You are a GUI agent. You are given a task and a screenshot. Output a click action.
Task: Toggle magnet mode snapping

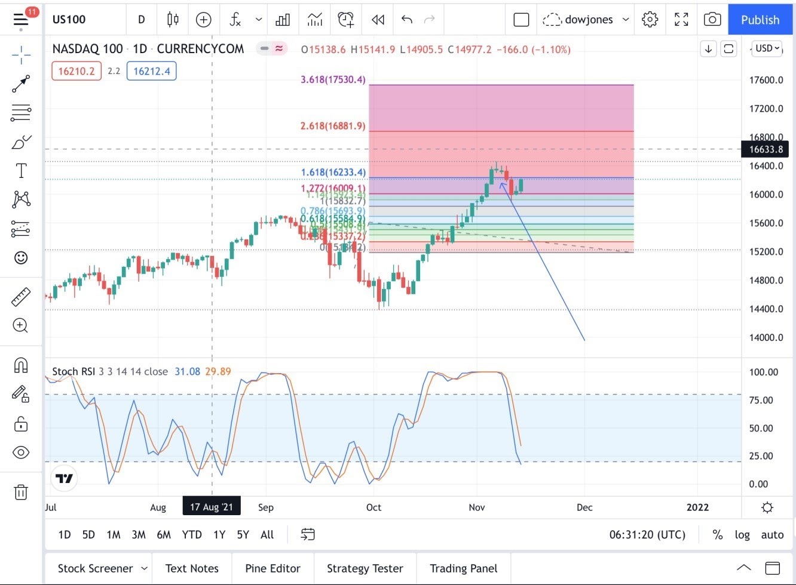coord(21,365)
